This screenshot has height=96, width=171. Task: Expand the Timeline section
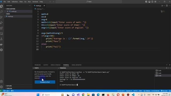[5, 88]
